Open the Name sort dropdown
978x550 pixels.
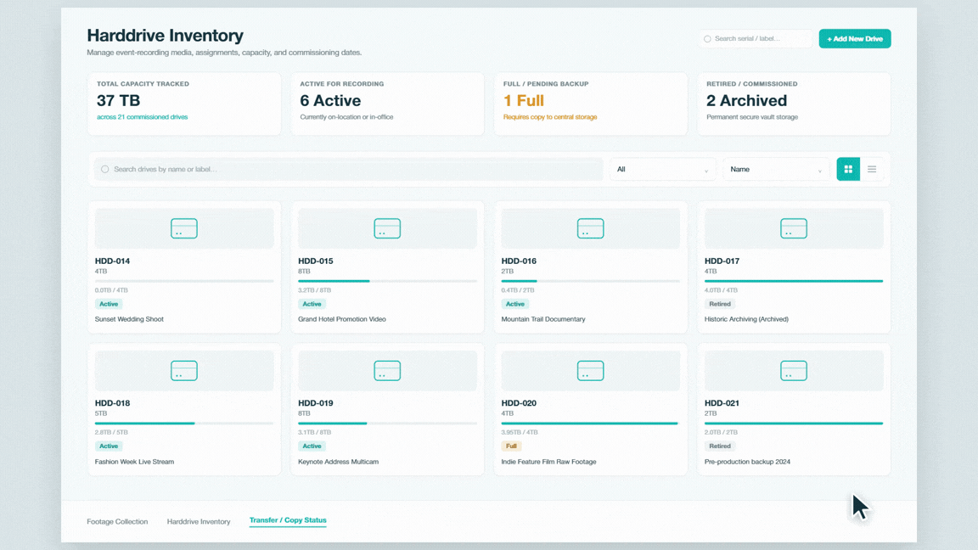click(x=776, y=169)
